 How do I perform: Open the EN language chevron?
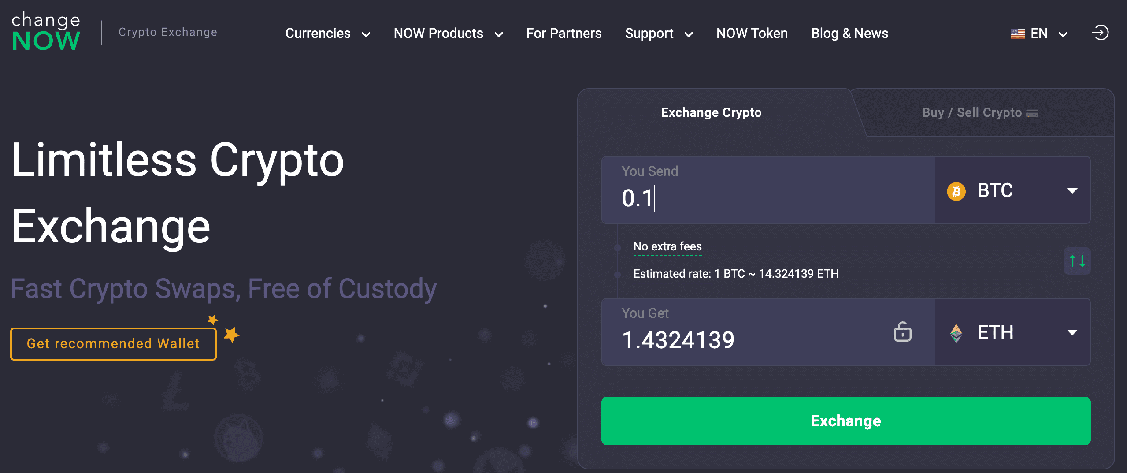coord(1063,34)
